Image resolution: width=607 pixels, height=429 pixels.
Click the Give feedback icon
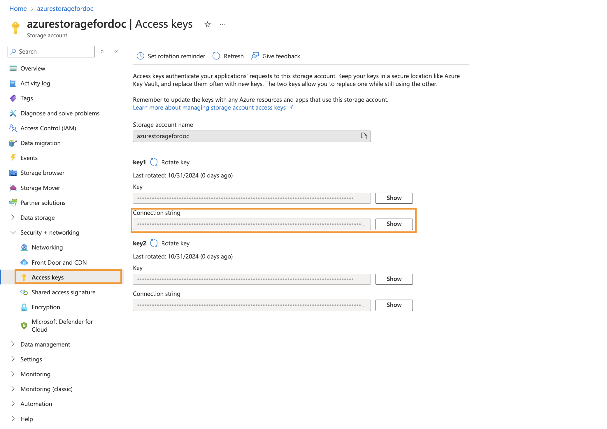[x=255, y=56]
